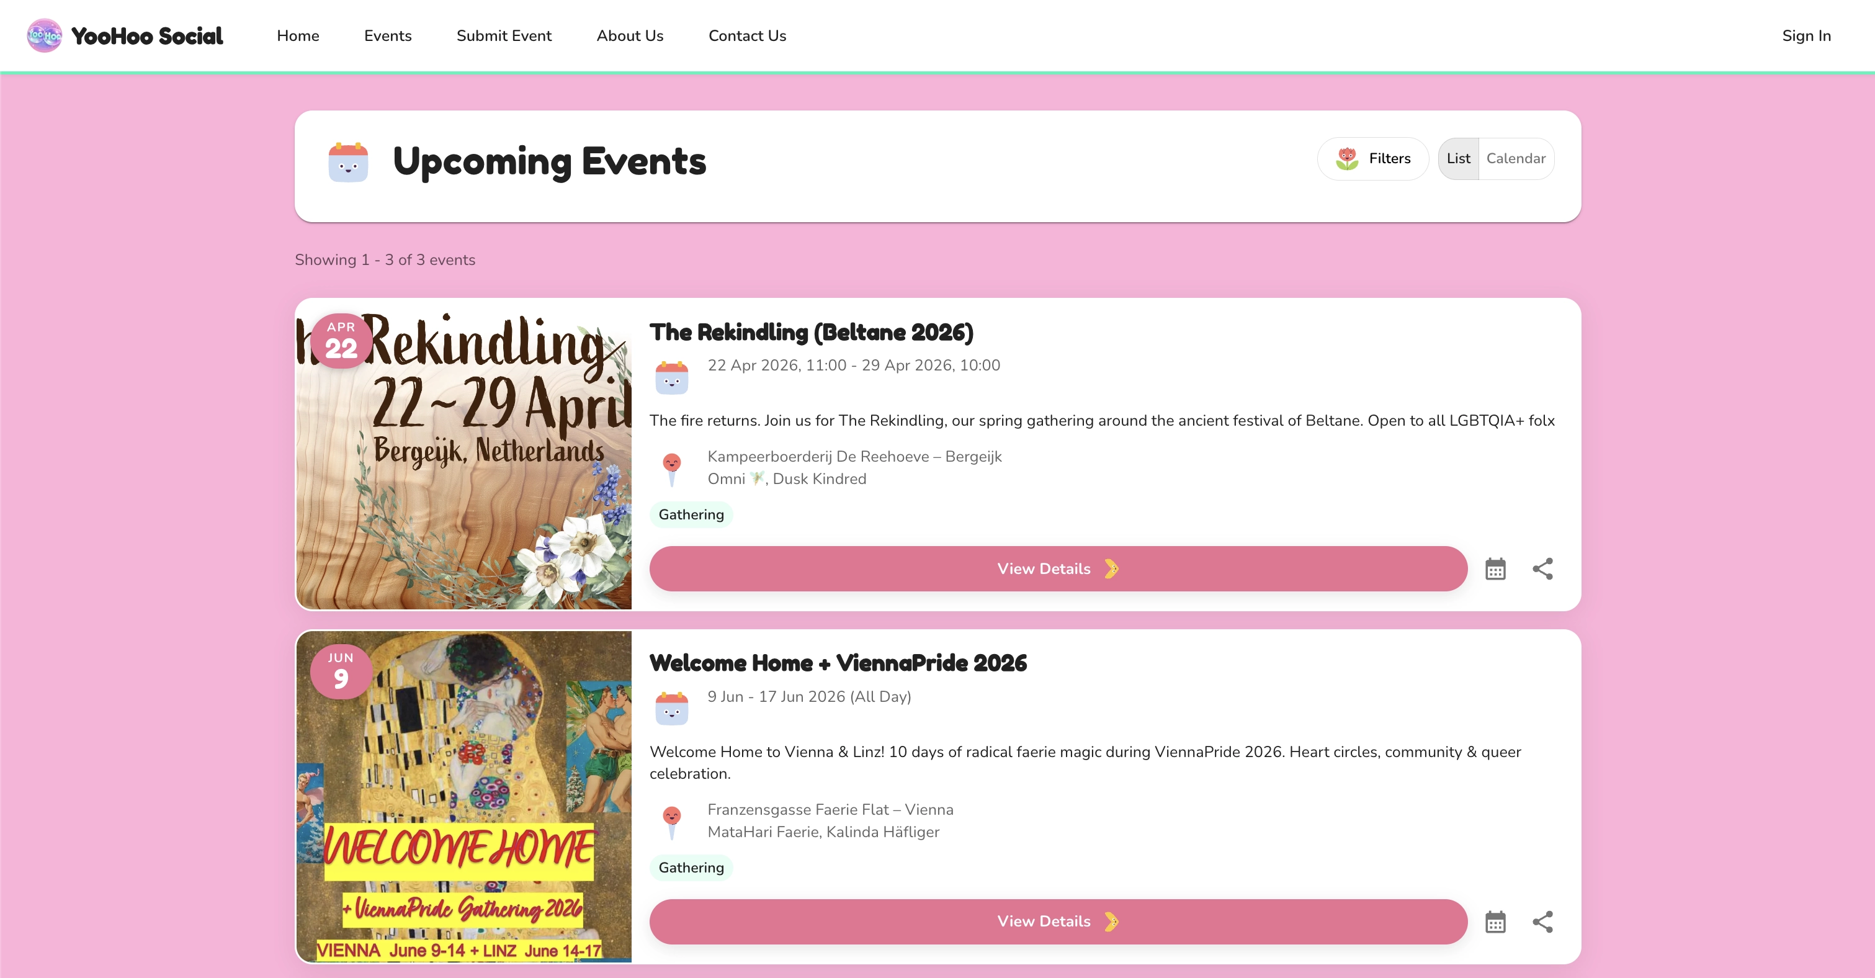Click the Sign In link
The image size is (1875, 978).
click(x=1806, y=36)
